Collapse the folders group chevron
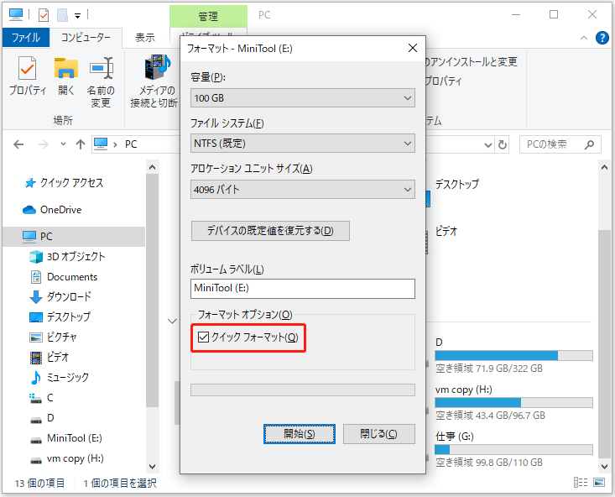This screenshot has height=497, width=615. (x=172, y=322)
